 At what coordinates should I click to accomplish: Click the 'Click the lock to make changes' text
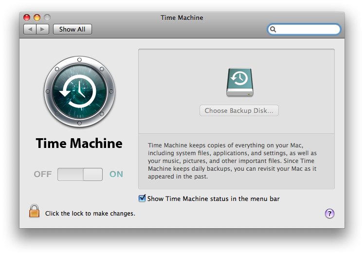[90, 213]
